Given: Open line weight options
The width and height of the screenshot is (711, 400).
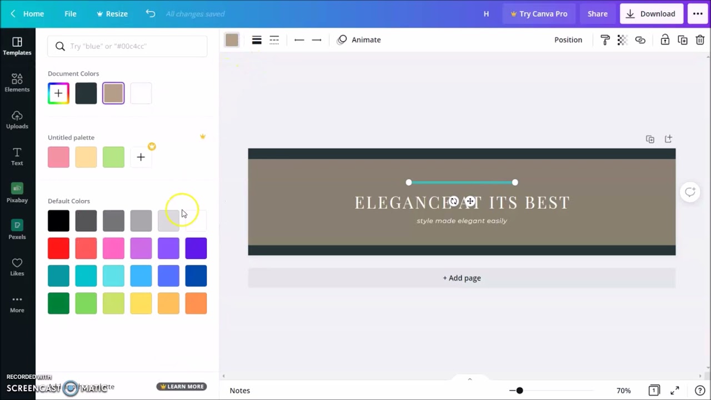Looking at the screenshot, I should pos(257,39).
